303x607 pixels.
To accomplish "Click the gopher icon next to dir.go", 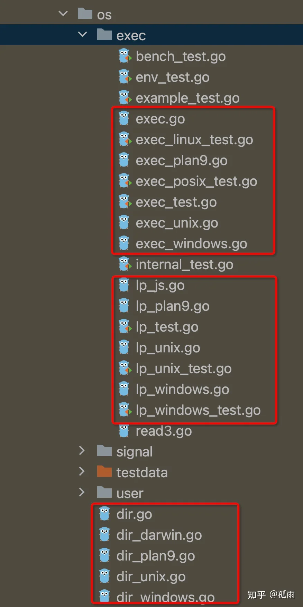I will [x=105, y=514].
